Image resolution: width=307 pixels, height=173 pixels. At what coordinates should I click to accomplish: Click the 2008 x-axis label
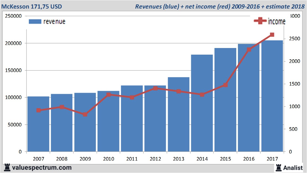click(x=62, y=159)
